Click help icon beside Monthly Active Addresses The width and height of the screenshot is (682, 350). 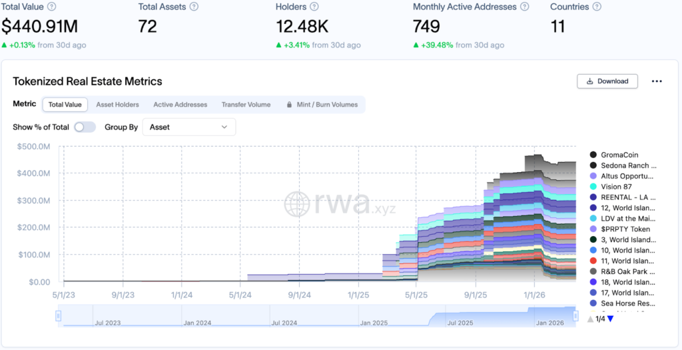pos(525,7)
